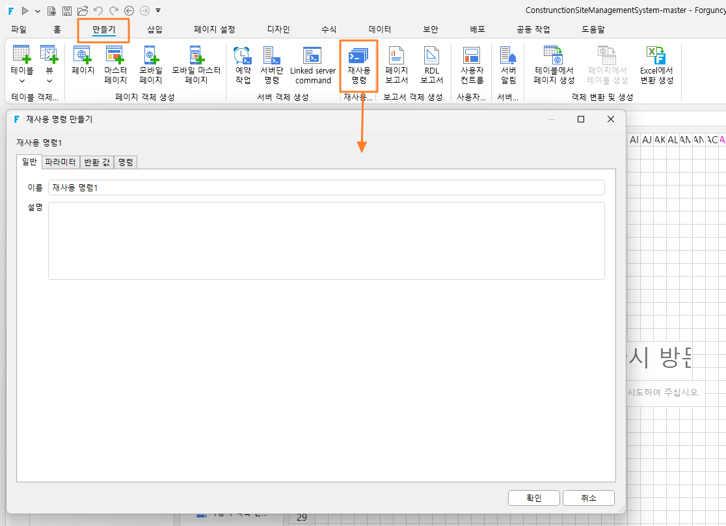Click the new document icon in quick access toolbar

click(x=52, y=10)
